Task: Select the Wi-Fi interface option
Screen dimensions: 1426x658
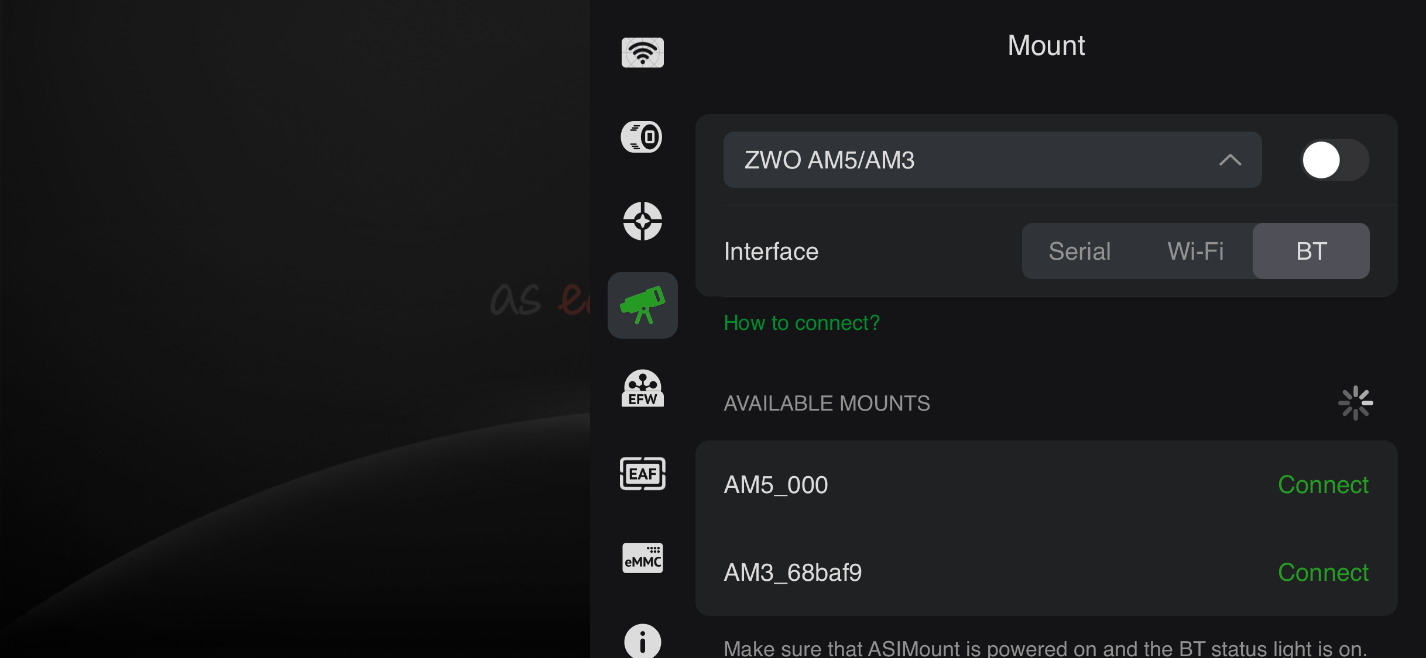Action: pyautogui.click(x=1195, y=252)
